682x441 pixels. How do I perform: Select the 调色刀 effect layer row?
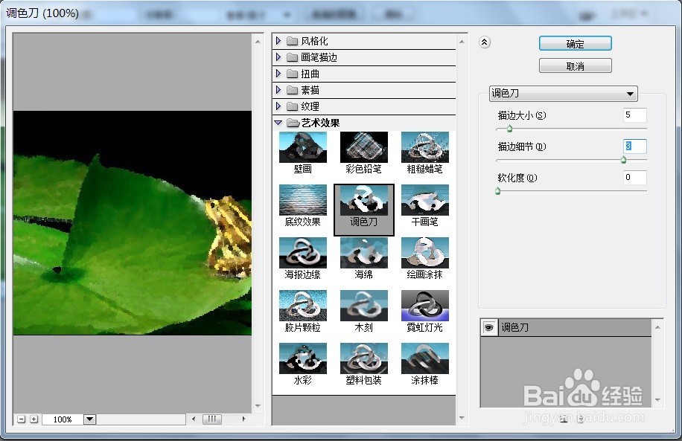pos(566,328)
